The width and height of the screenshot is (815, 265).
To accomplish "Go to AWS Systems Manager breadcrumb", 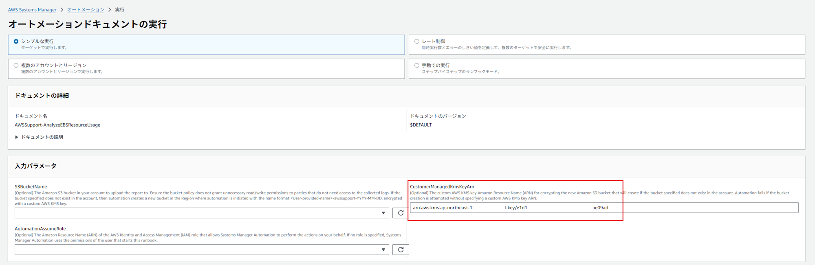I will coord(32,10).
